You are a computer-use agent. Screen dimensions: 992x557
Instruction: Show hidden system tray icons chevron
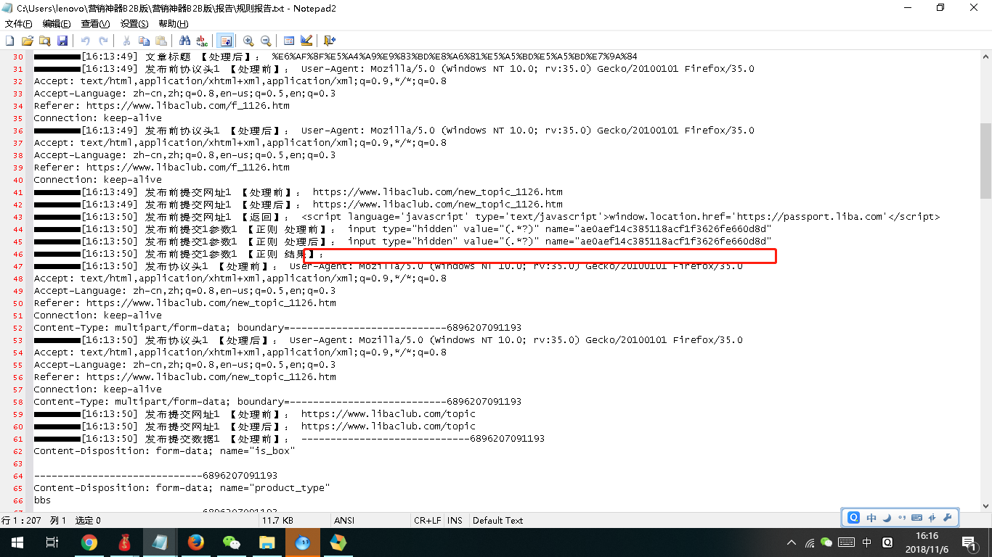point(792,542)
